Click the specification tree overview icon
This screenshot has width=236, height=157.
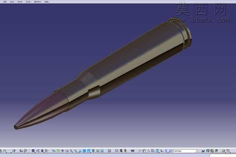click(x=38, y=151)
